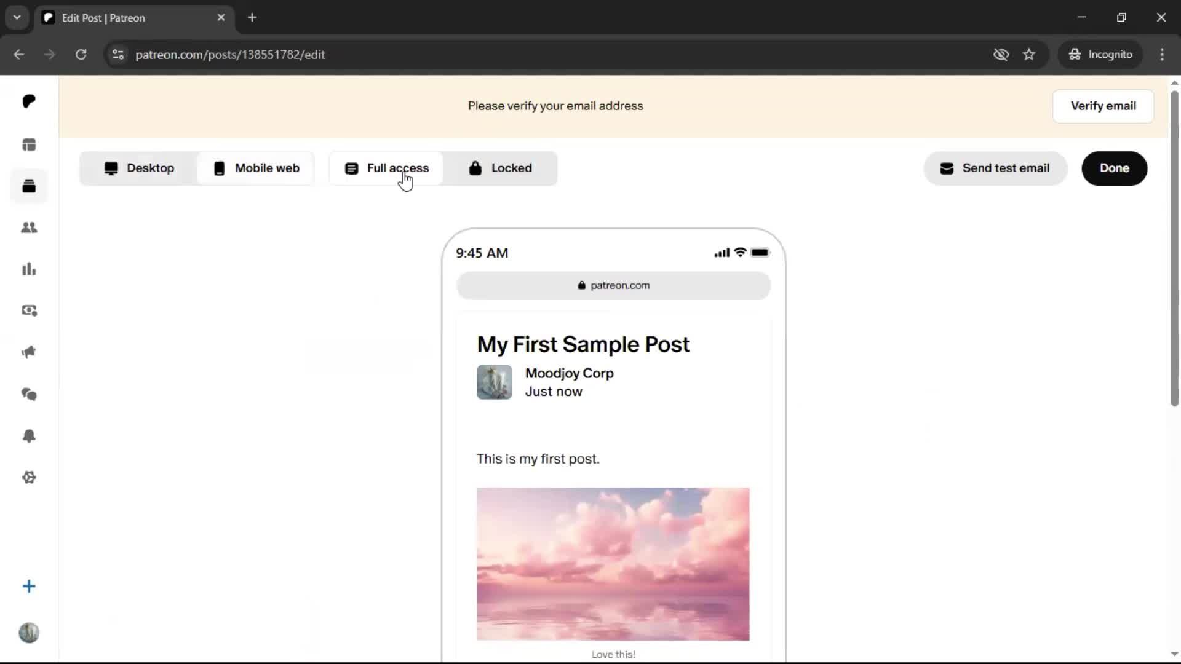Open the dashboard layout icon in sidebar
The width and height of the screenshot is (1181, 664).
29,144
